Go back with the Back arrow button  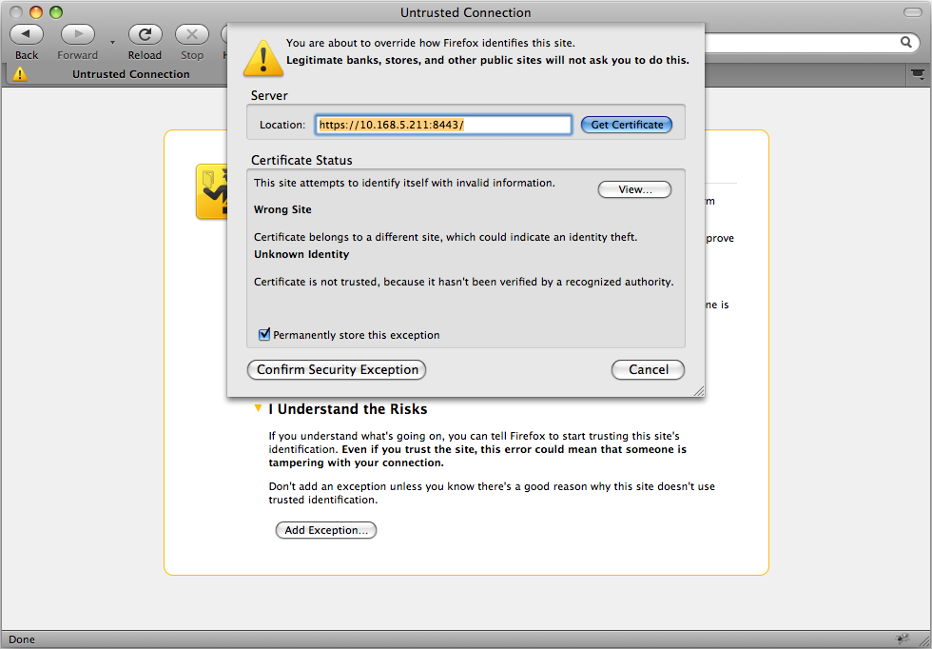click(27, 34)
